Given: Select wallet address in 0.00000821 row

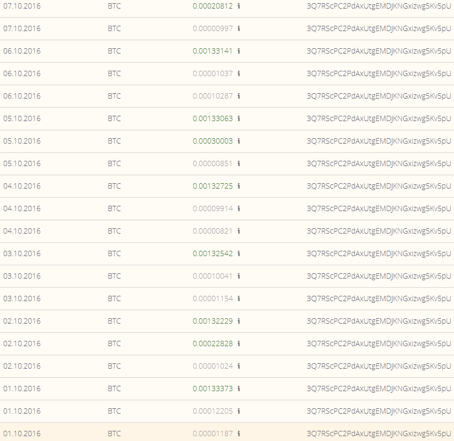Looking at the screenshot, I should [379, 231].
